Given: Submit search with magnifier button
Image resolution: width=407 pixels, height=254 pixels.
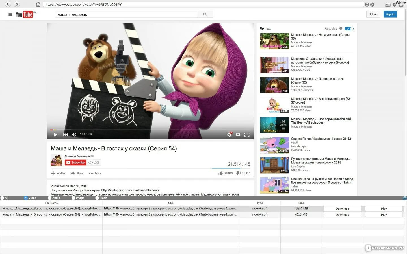Looking at the screenshot, I should [x=205, y=14].
